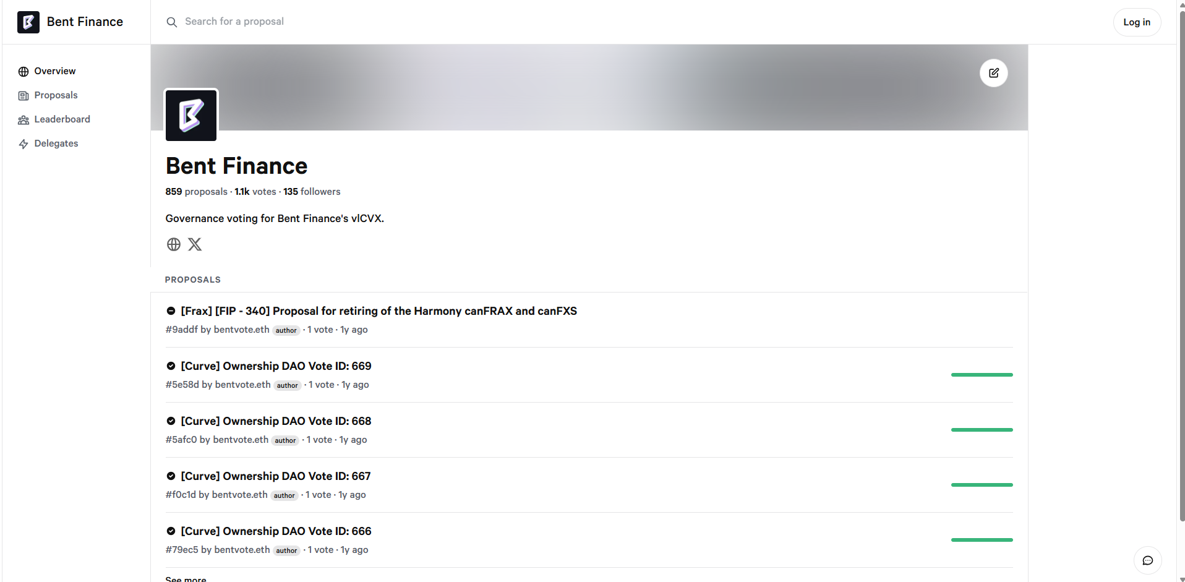
Task: Click the green result bar for Vote 667
Action: point(982,485)
